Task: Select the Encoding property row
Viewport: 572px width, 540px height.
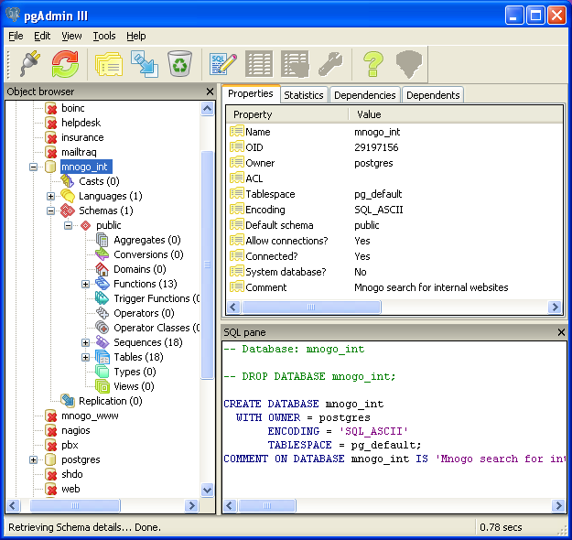Action: point(394,210)
